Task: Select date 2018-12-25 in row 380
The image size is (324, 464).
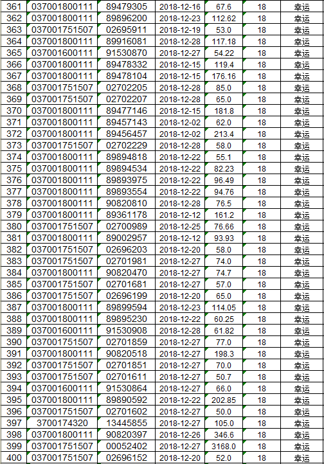Action: click(x=180, y=226)
